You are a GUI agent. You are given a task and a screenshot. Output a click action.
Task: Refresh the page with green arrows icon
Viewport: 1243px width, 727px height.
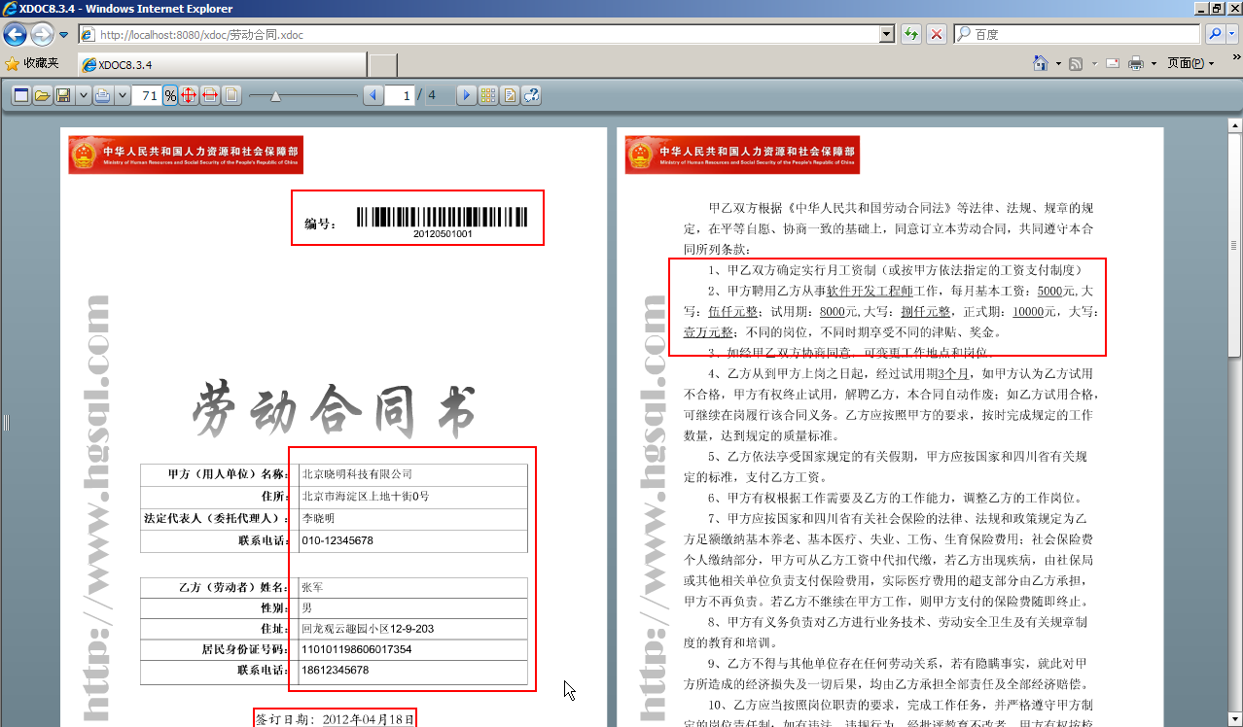911,34
